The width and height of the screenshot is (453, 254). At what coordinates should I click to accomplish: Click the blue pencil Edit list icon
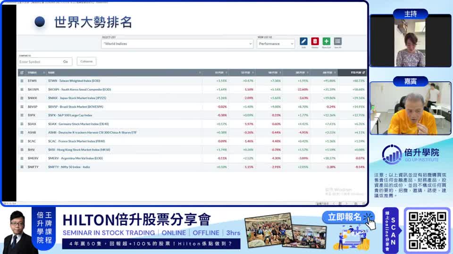[x=303, y=41]
